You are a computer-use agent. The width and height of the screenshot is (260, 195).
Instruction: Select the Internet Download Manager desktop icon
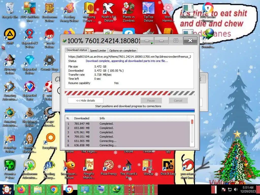[x=208, y=38]
